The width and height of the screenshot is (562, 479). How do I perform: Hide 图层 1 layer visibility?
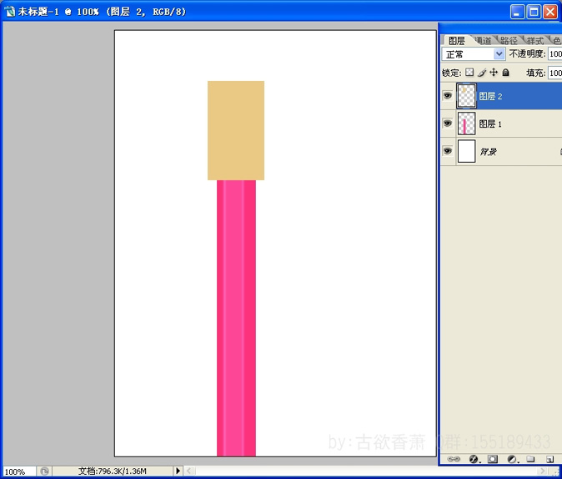pyautogui.click(x=447, y=123)
